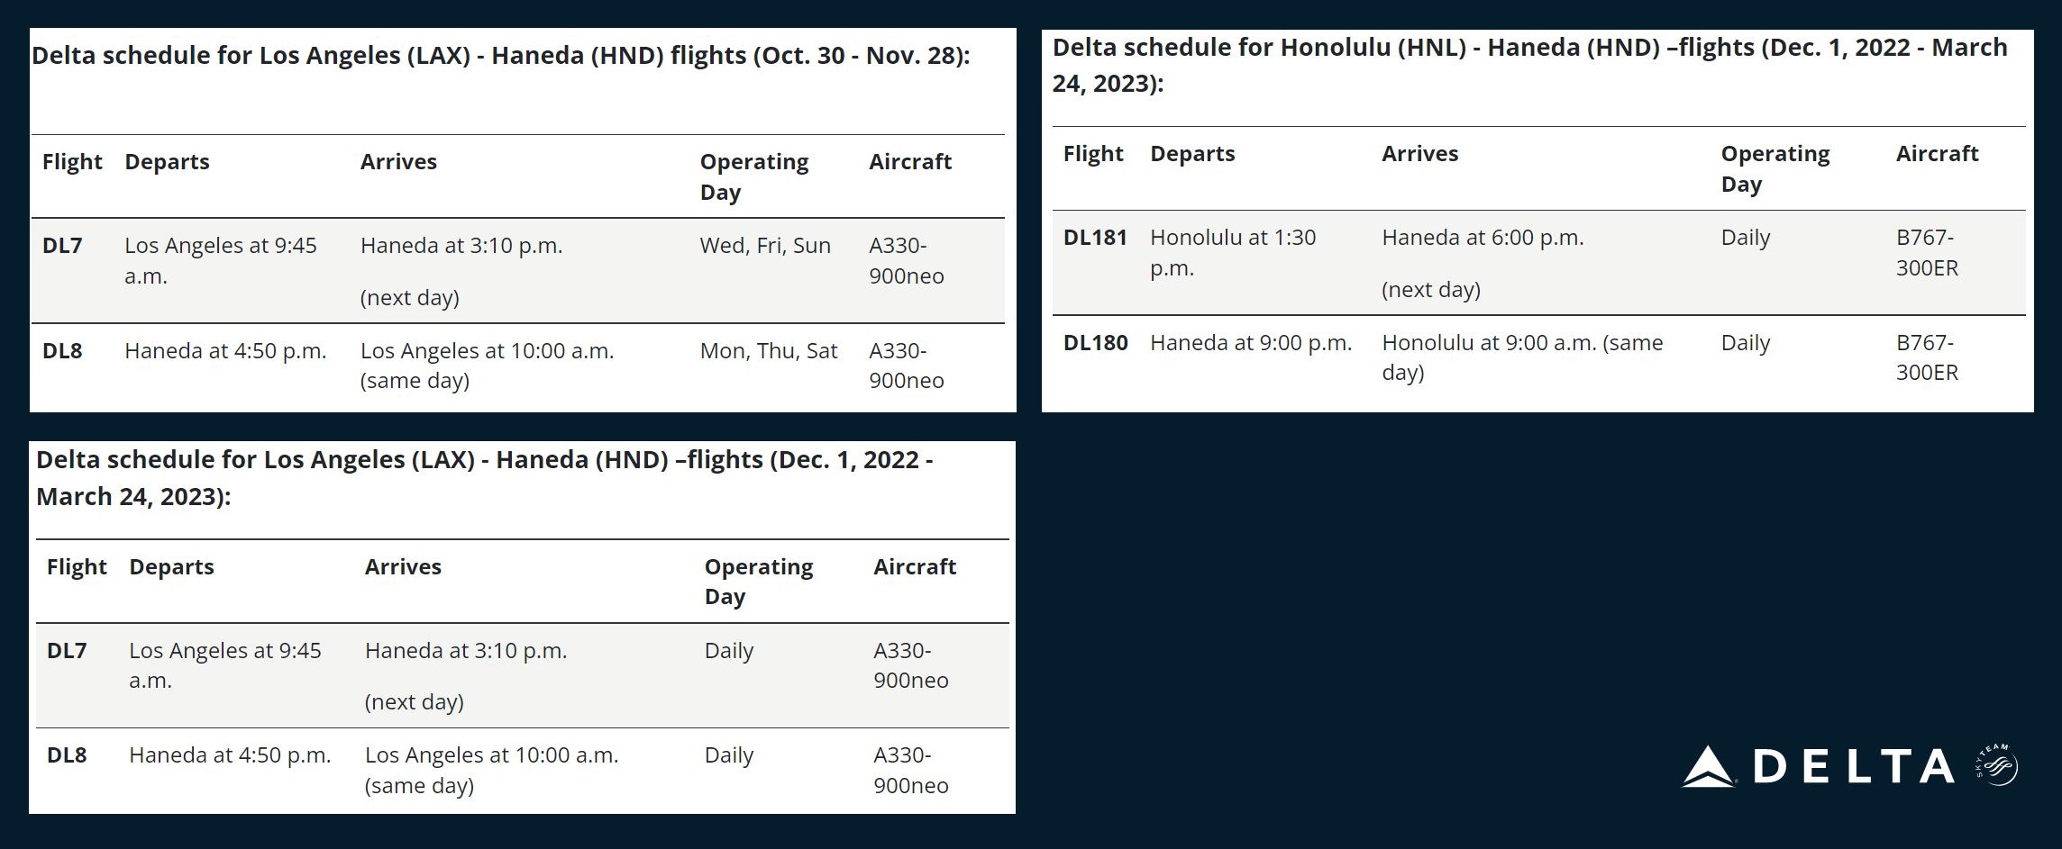
Task: Click DL8 in the Oct. 30 schedule
Action: (62, 351)
